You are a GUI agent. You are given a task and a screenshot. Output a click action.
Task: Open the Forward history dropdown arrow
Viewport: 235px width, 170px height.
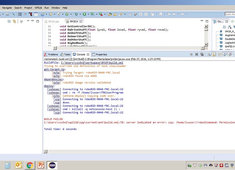(x=186, y=14)
